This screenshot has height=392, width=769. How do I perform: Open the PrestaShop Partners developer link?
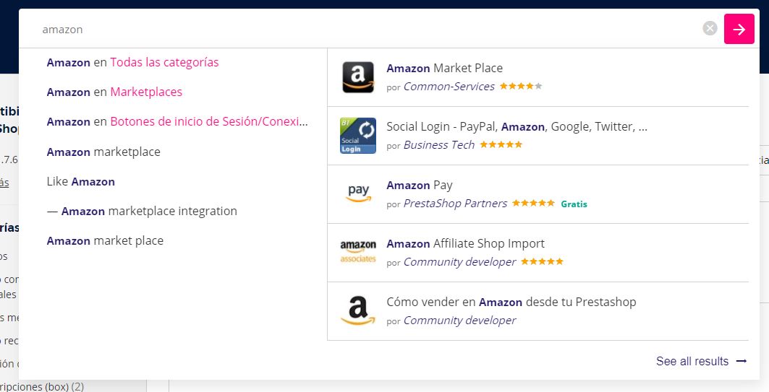[x=455, y=204]
